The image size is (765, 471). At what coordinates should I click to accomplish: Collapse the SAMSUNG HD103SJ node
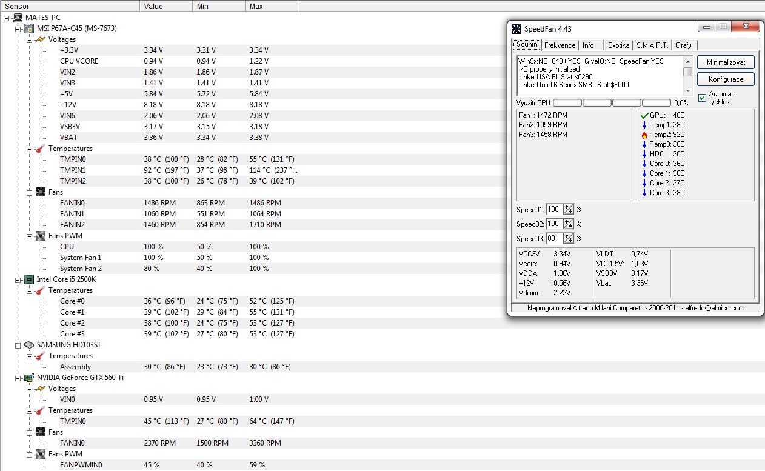point(18,345)
